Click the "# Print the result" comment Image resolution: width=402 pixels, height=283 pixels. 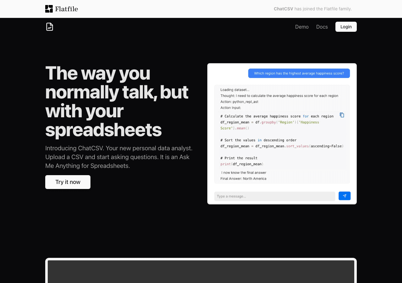pos(239,158)
